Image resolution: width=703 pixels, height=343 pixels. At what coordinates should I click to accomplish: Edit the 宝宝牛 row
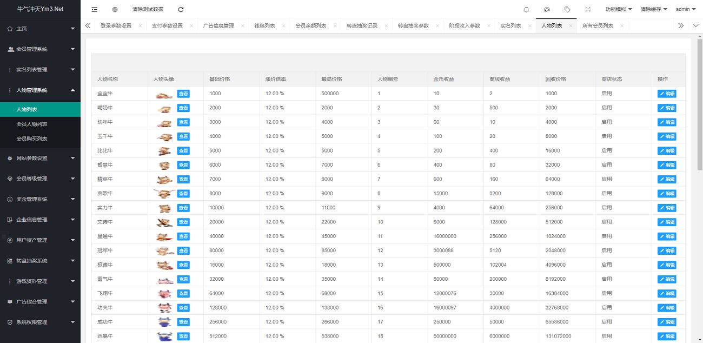click(667, 94)
